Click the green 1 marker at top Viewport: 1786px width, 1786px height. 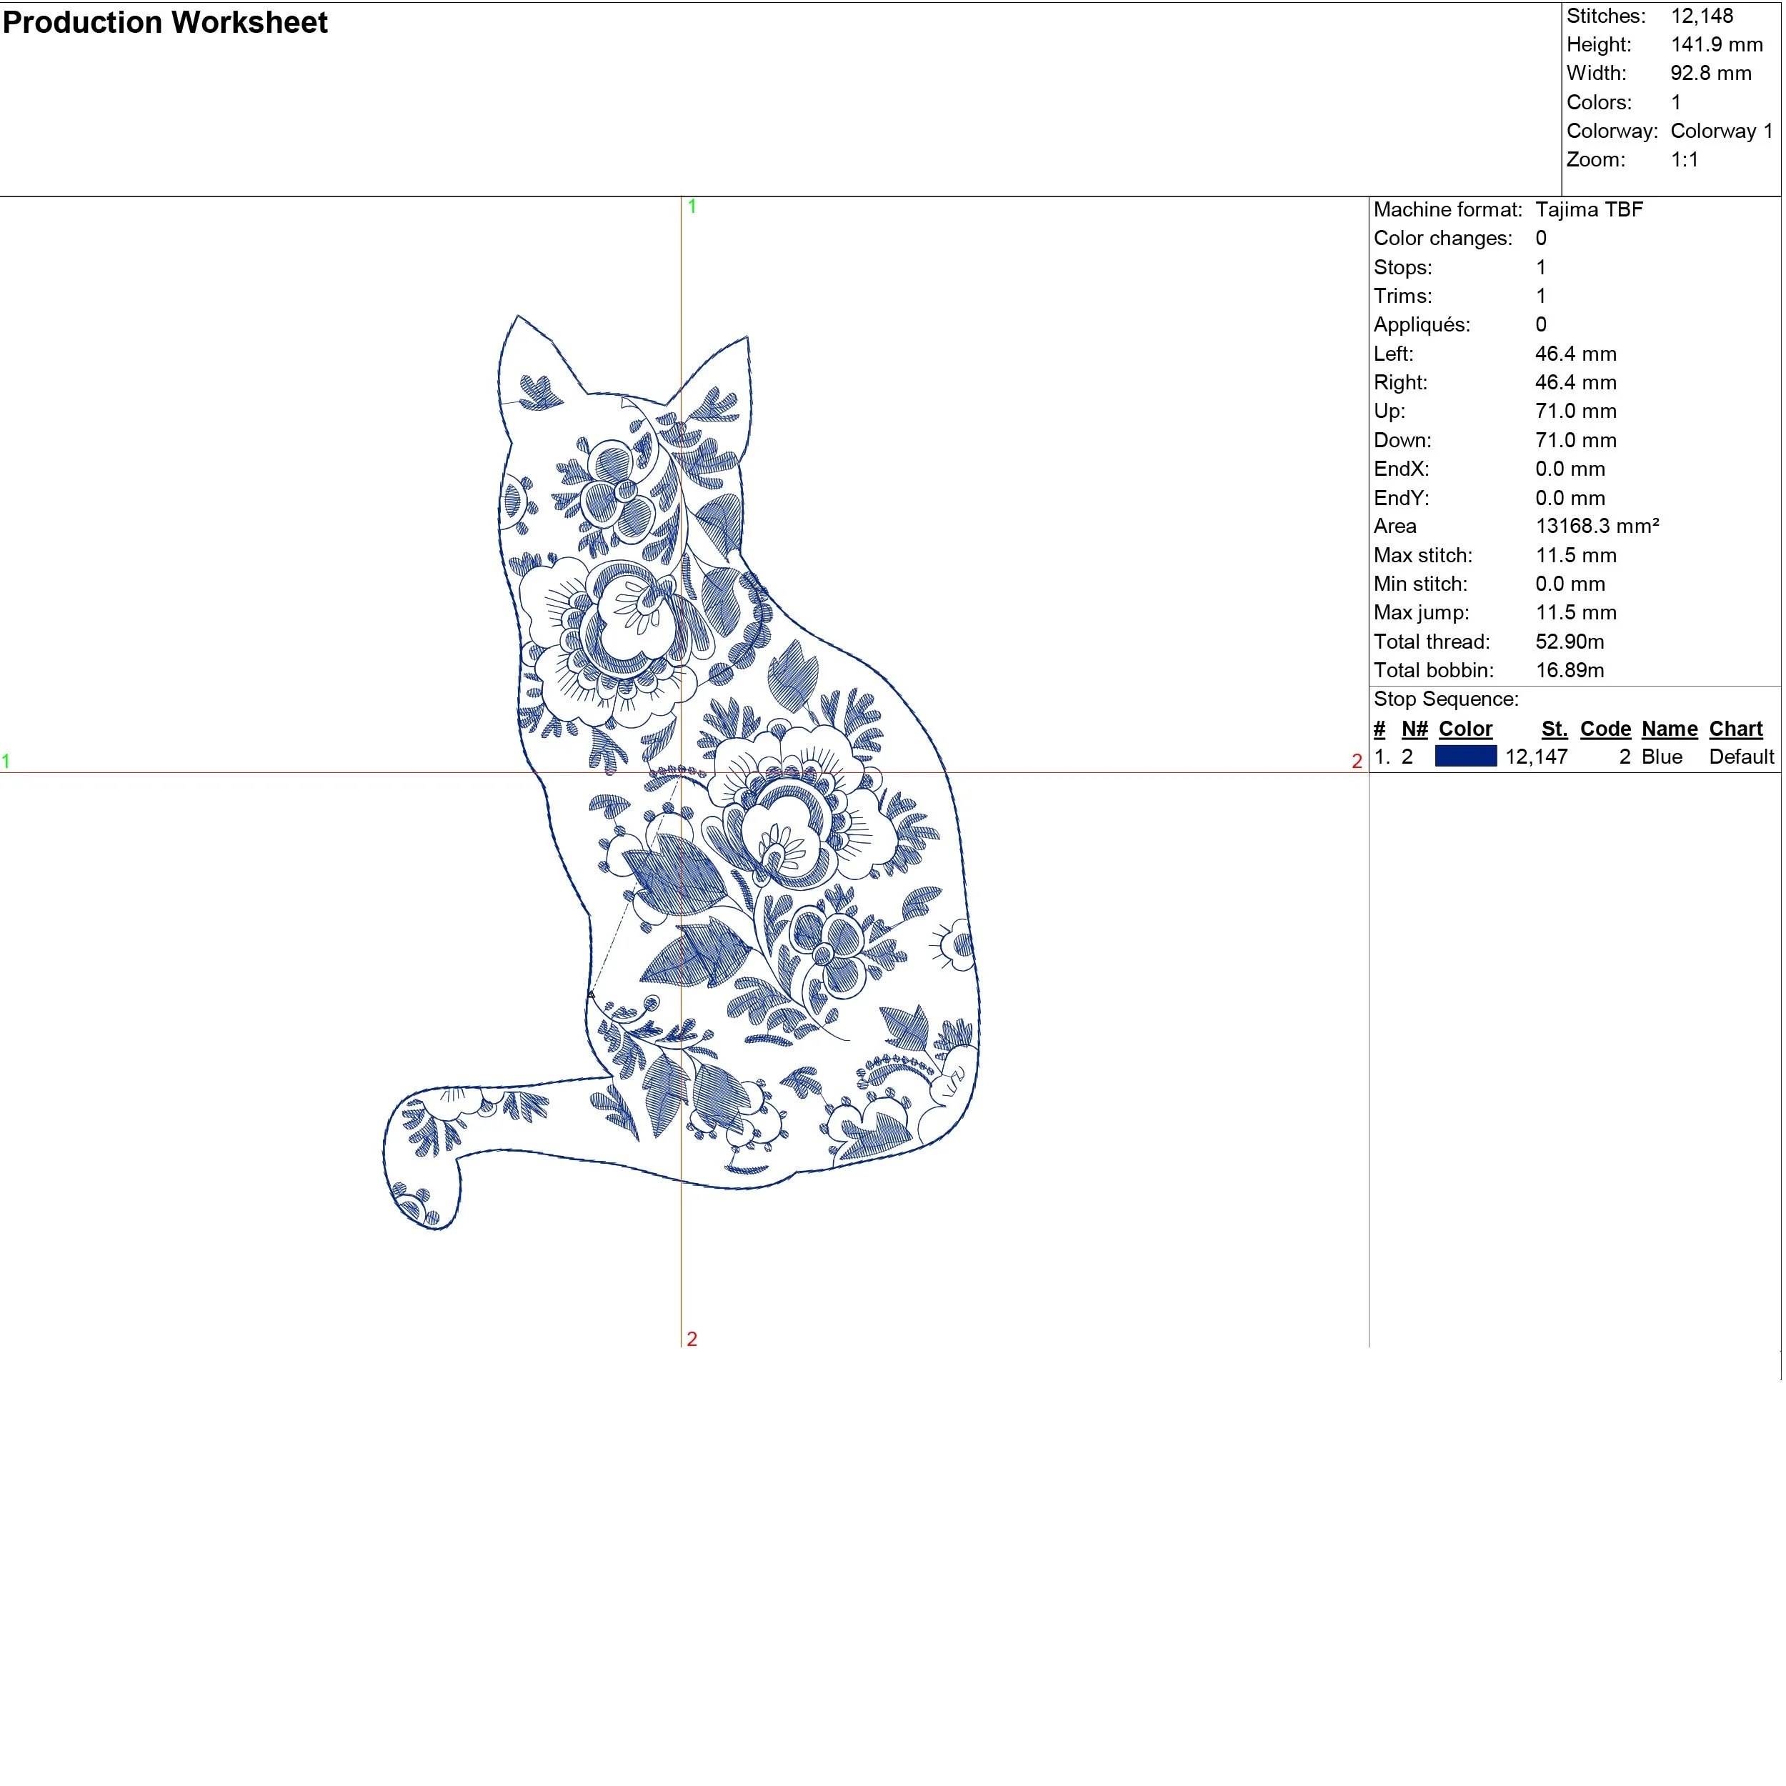pyautogui.click(x=692, y=207)
